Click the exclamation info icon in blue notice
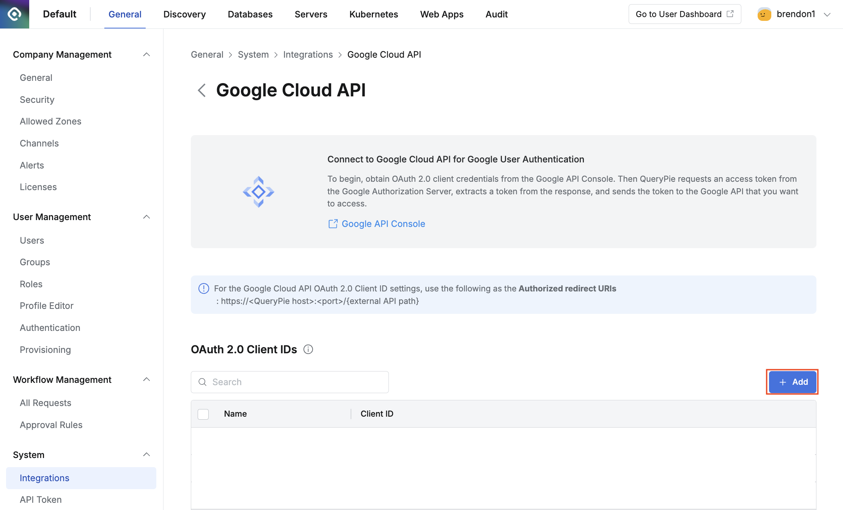 [x=204, y=288]
